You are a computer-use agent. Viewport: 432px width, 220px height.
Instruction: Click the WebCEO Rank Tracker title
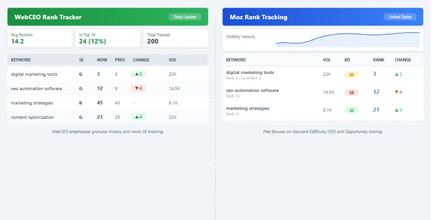48,17
